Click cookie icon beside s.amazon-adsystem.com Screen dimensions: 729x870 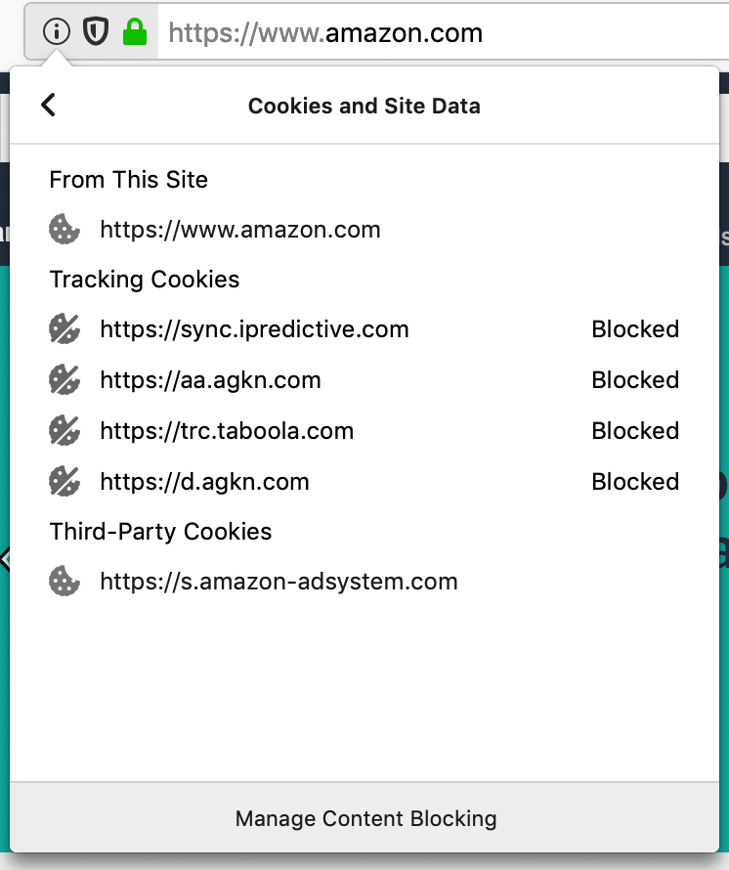tap(64, 583)
